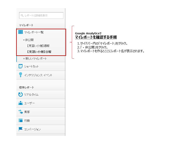Expand the ユーザー reports label
This screenshot has width=188, height=141.
(29, 103)
